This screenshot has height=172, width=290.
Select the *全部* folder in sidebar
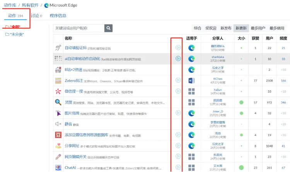pos(13,27)
